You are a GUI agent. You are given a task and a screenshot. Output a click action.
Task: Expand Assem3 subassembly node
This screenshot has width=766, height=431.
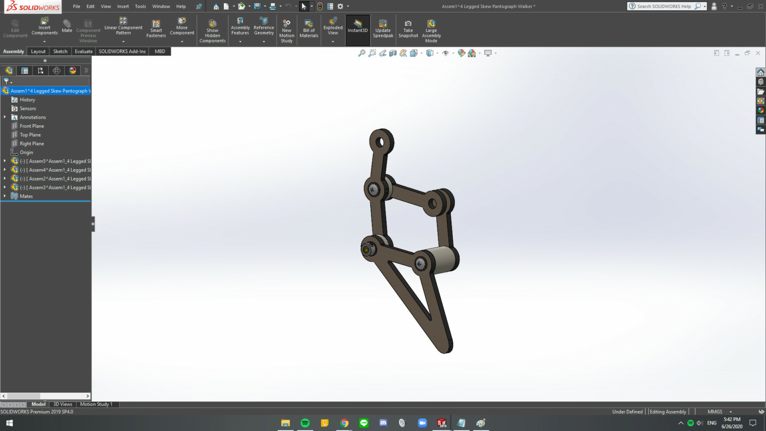(x=5, y=187)
